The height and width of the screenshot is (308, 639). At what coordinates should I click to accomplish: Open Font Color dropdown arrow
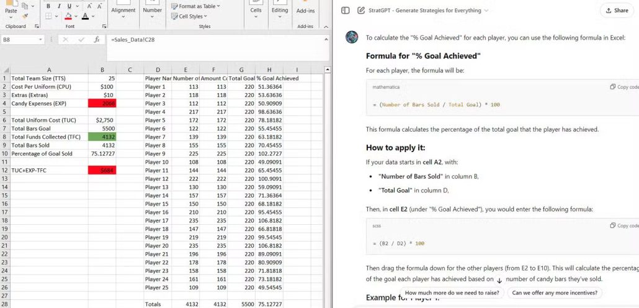[93, 16]
